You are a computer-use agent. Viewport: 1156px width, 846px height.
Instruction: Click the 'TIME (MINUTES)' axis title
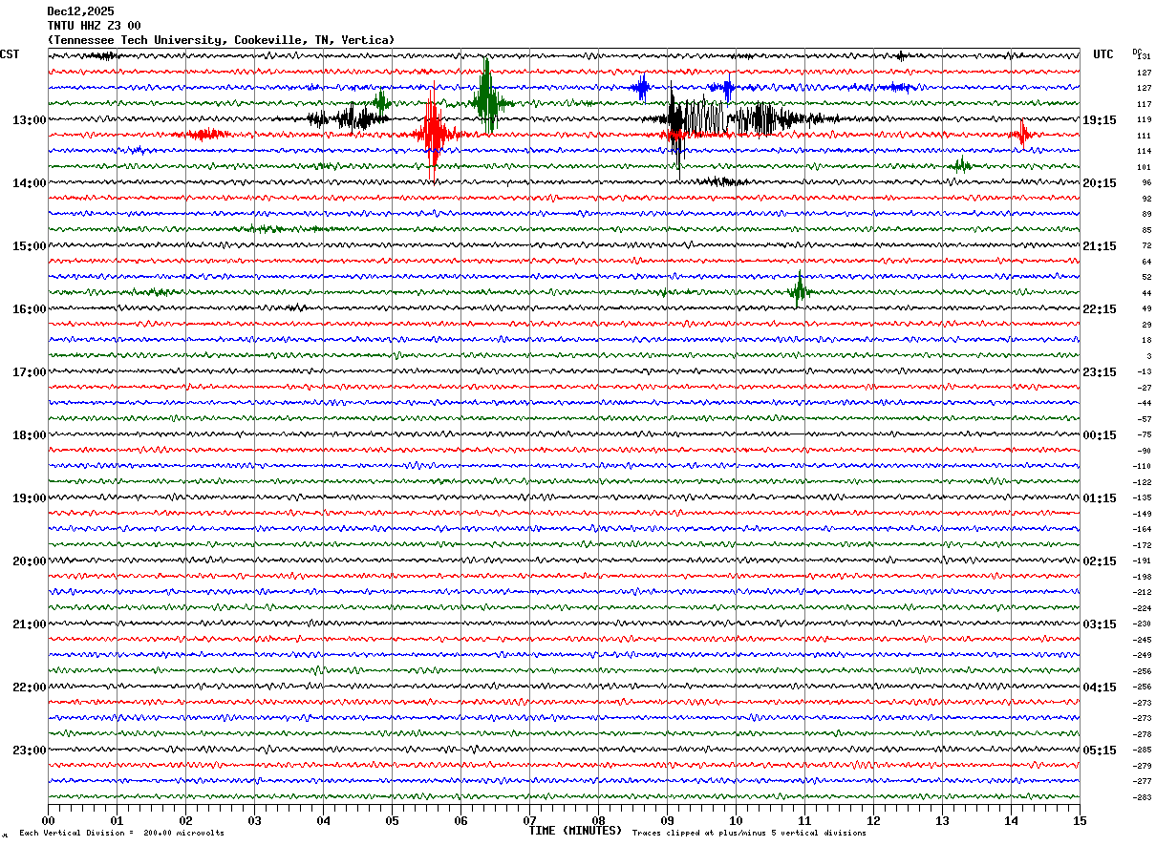576,831
